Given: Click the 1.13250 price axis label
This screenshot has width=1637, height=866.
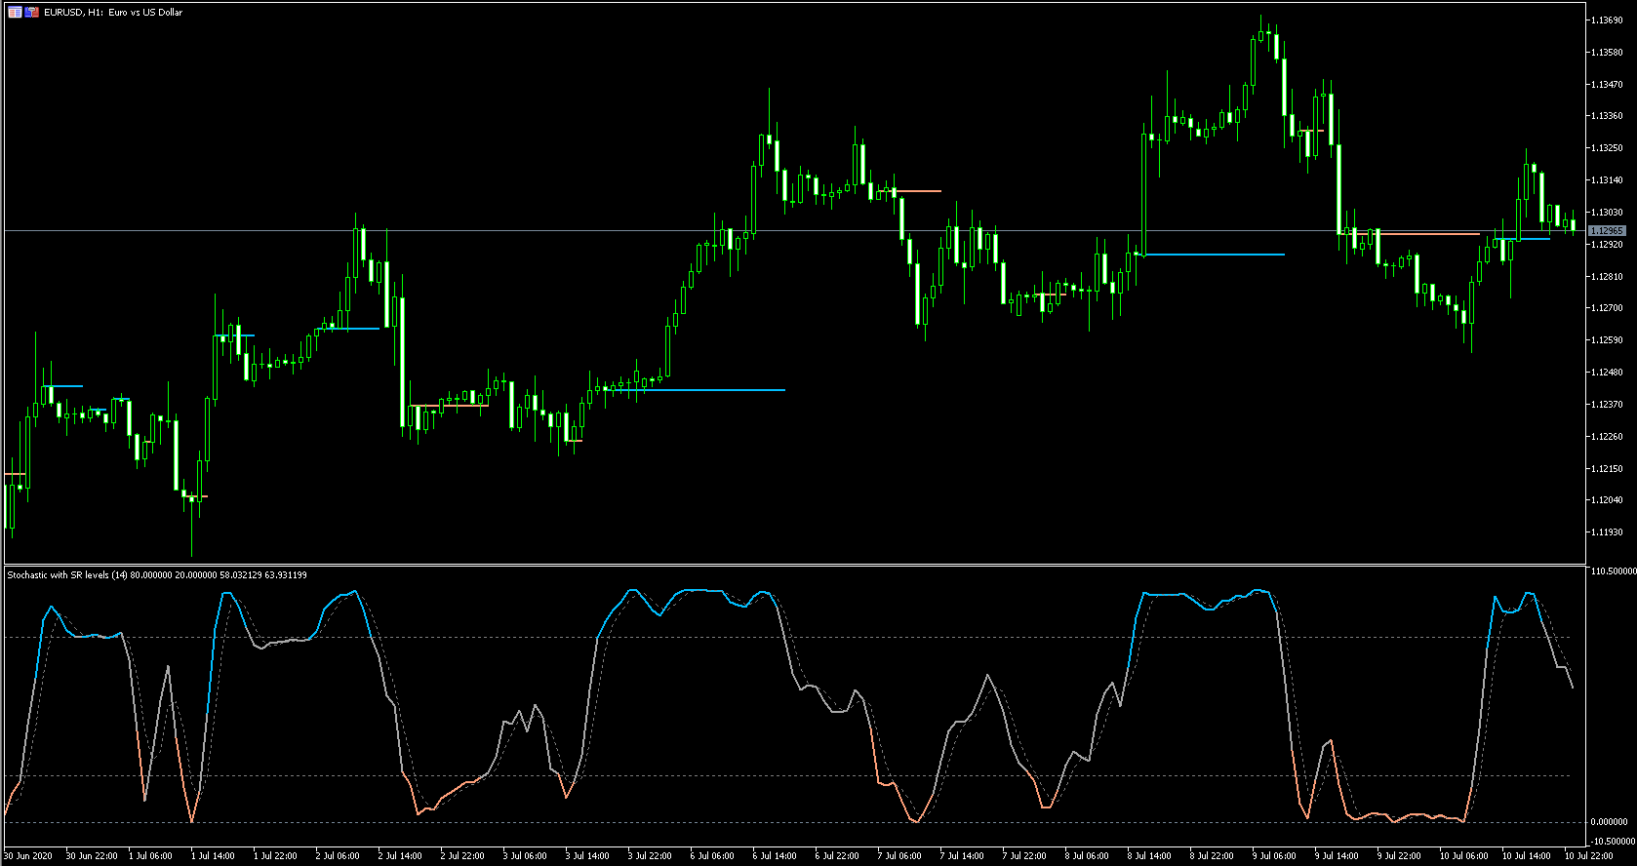Looking at the screenshot, I should [1606, 148].
